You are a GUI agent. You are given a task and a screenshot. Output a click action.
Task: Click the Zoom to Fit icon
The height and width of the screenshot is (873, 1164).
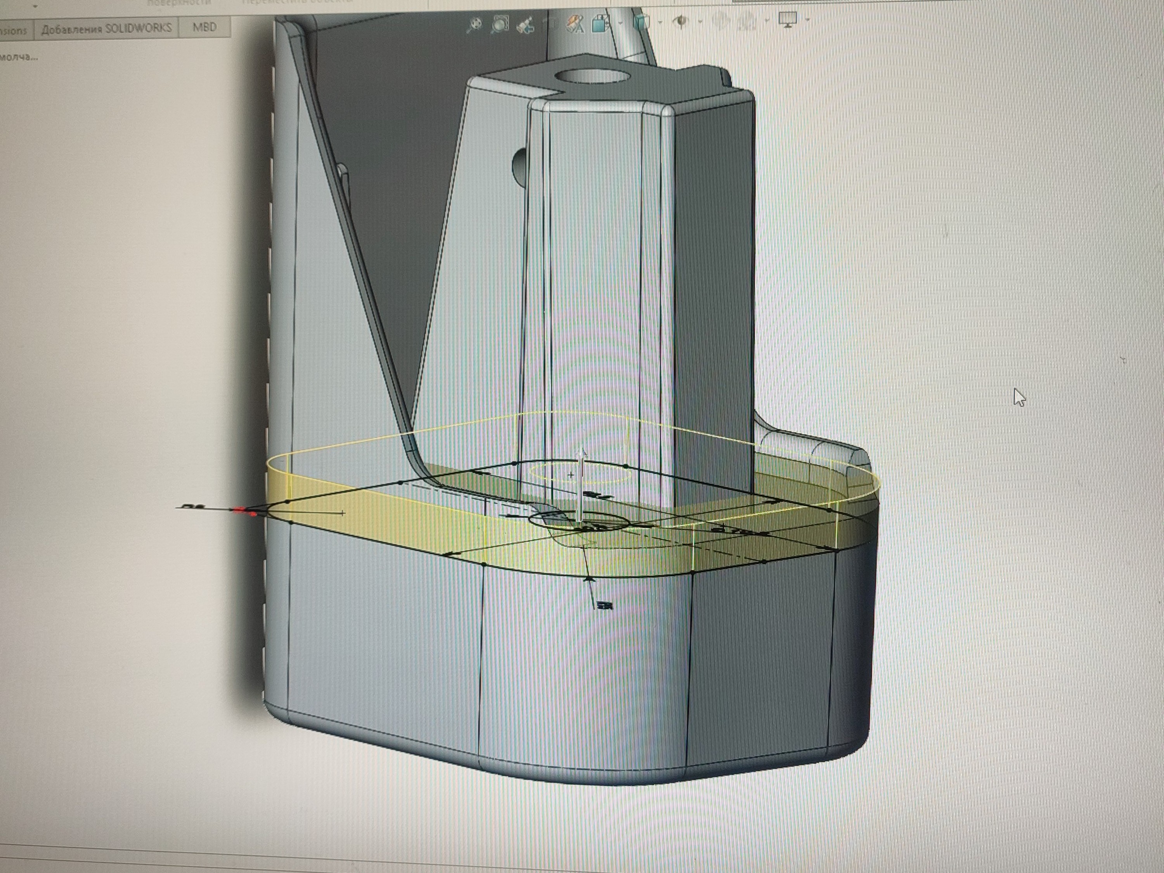475,24
